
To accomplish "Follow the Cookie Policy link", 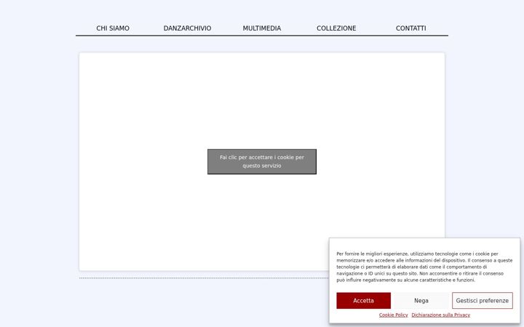I will pyautogui.click(x=393, y=315).
